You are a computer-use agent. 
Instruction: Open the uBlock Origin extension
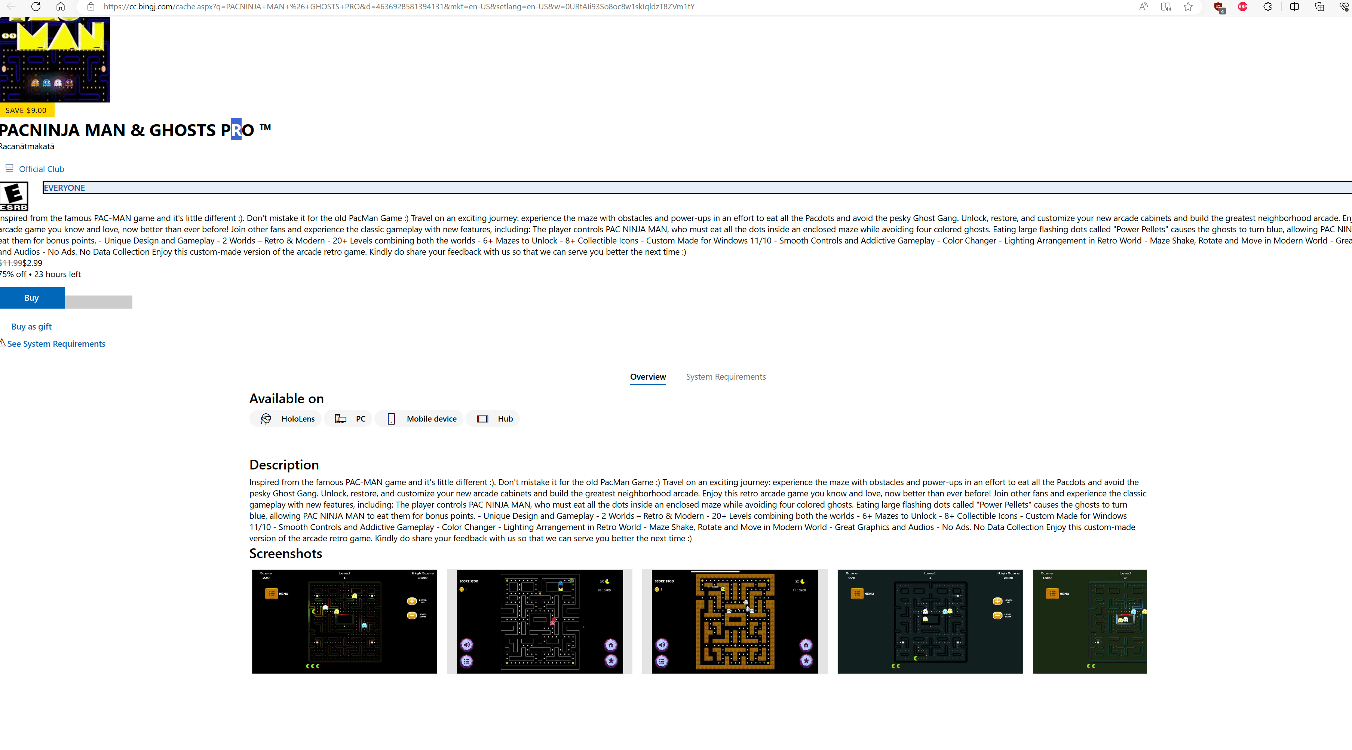(x=1219, y=7)
